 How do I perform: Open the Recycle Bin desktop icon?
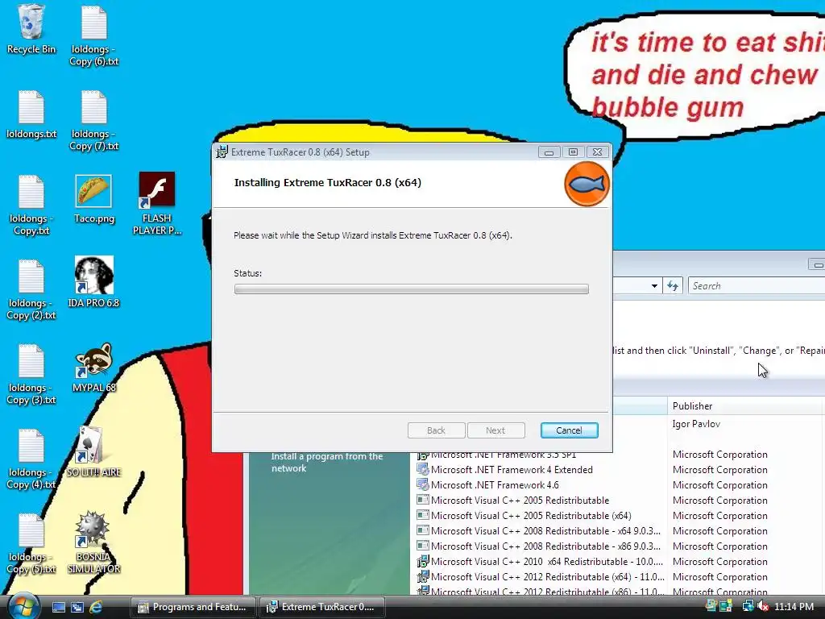(x=31, y=29)
